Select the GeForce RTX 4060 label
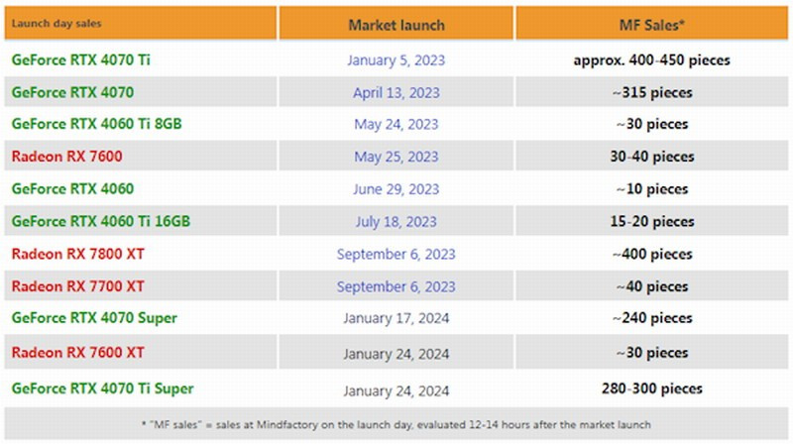Viewport: 793px width, 444px height. click(72, 188)
